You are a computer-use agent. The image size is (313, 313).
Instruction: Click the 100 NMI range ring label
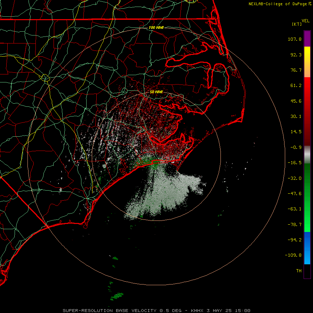click(x=156, y=27)
